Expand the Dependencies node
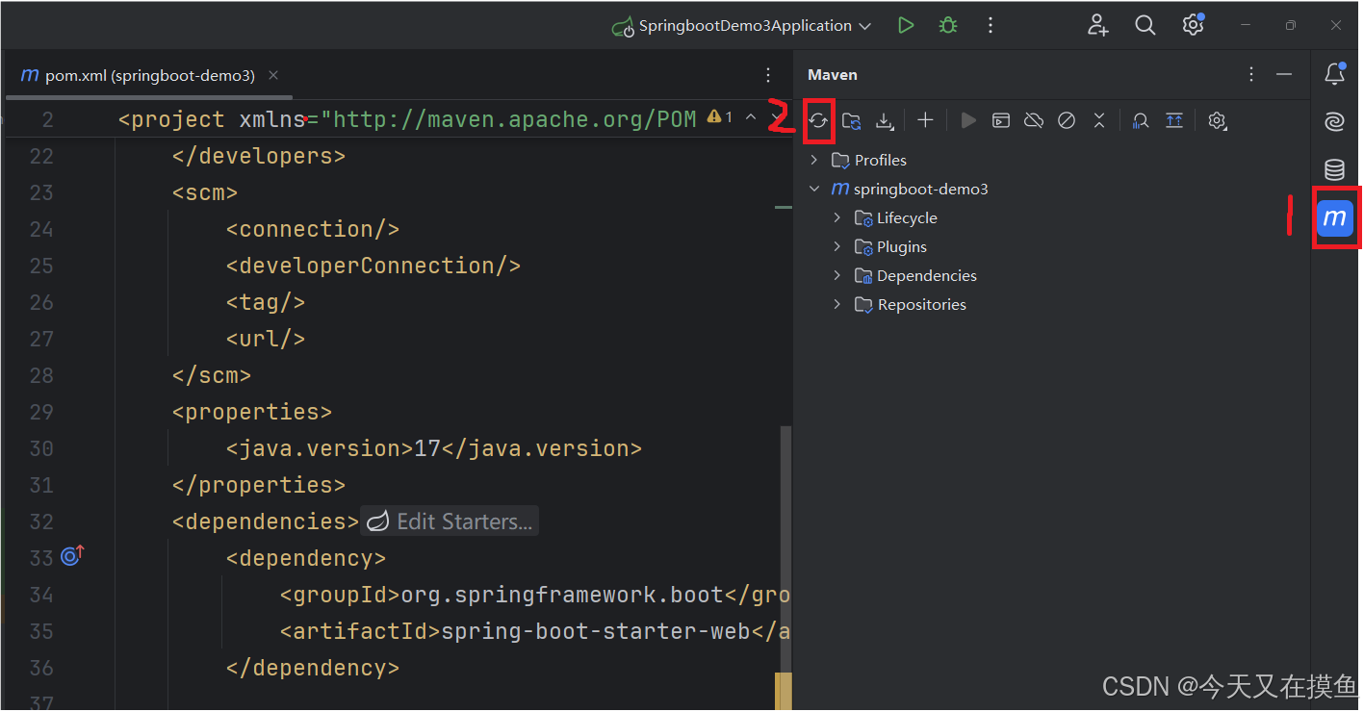The width and height of the screenshot is (1364, 712). point(837,275)
